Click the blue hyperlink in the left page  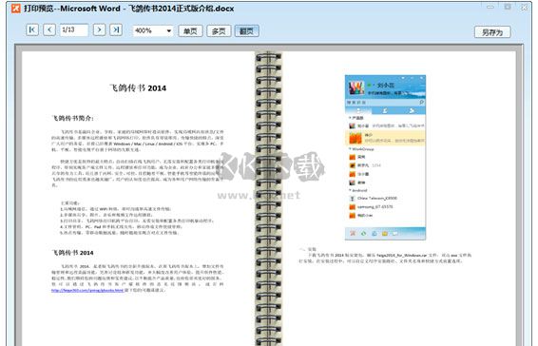point(87,291)
